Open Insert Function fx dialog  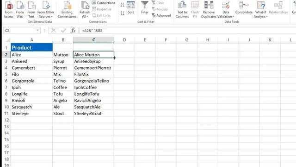pyautogui.click(x=73, y=31)
